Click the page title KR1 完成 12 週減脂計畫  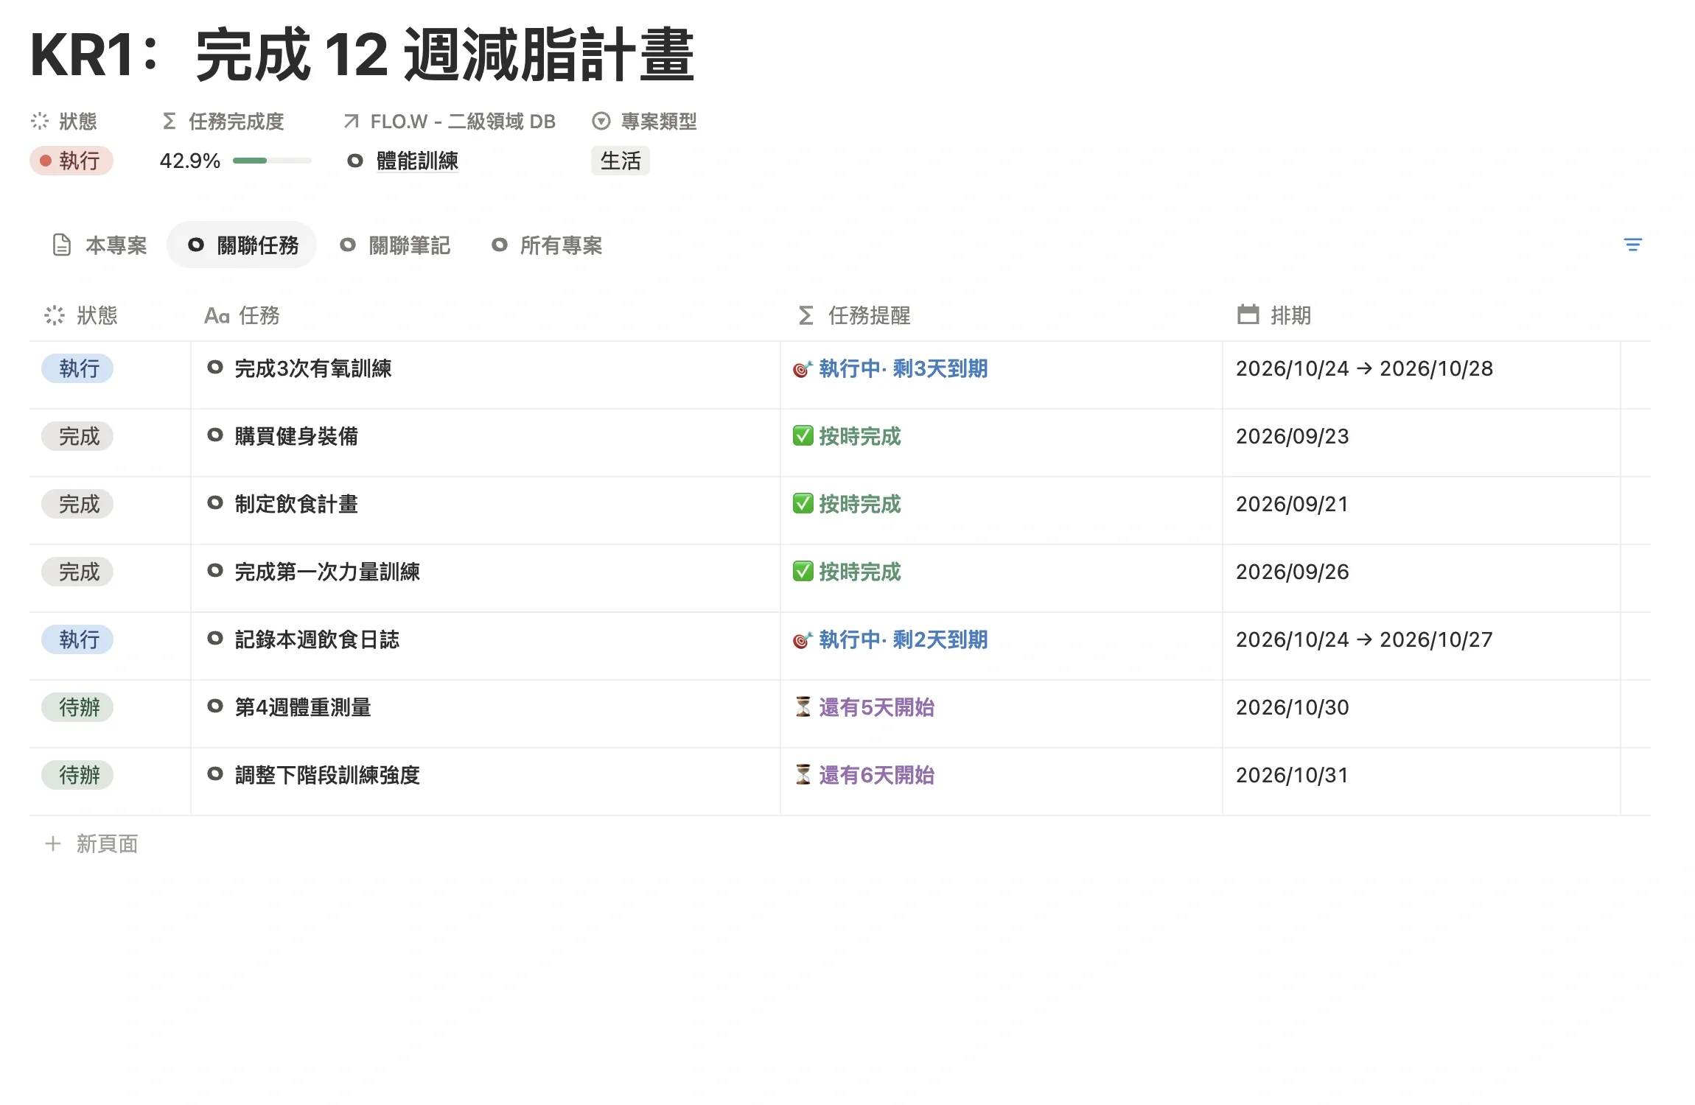(x=362, y=55)
